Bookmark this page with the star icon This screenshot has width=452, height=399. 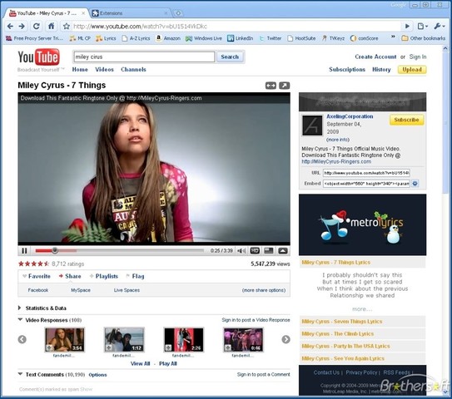(x=67, y=27)
